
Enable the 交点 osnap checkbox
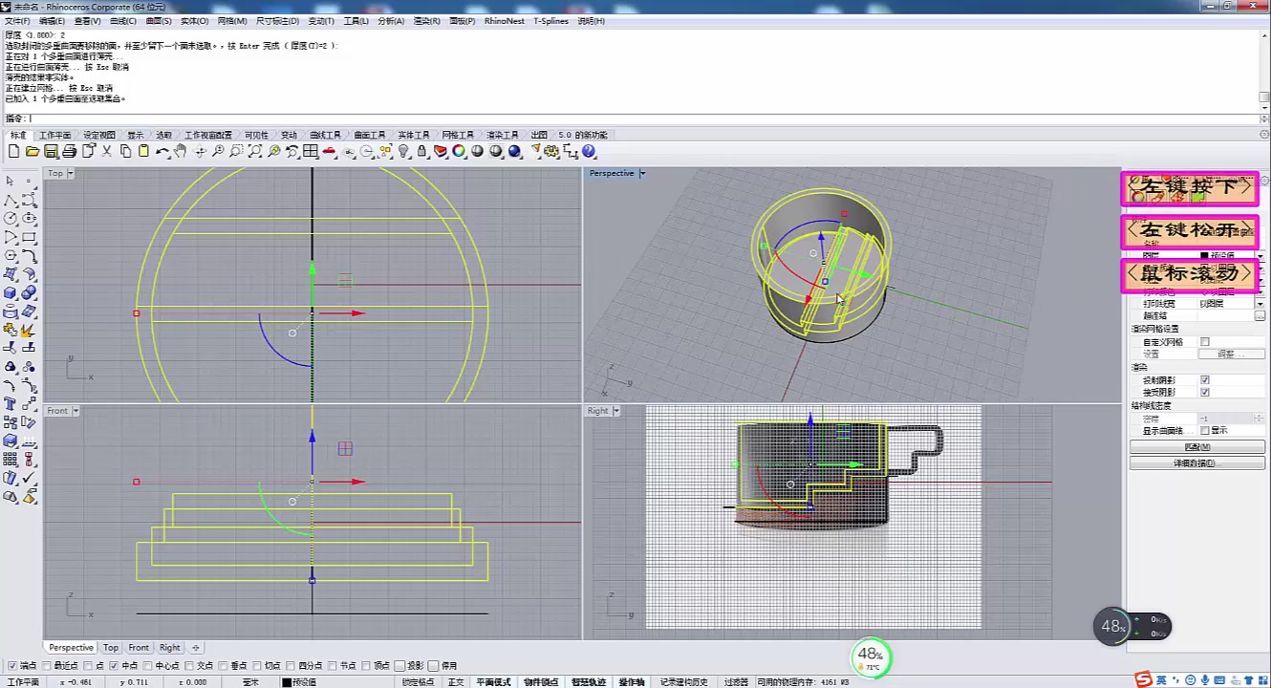coord(190,666)
